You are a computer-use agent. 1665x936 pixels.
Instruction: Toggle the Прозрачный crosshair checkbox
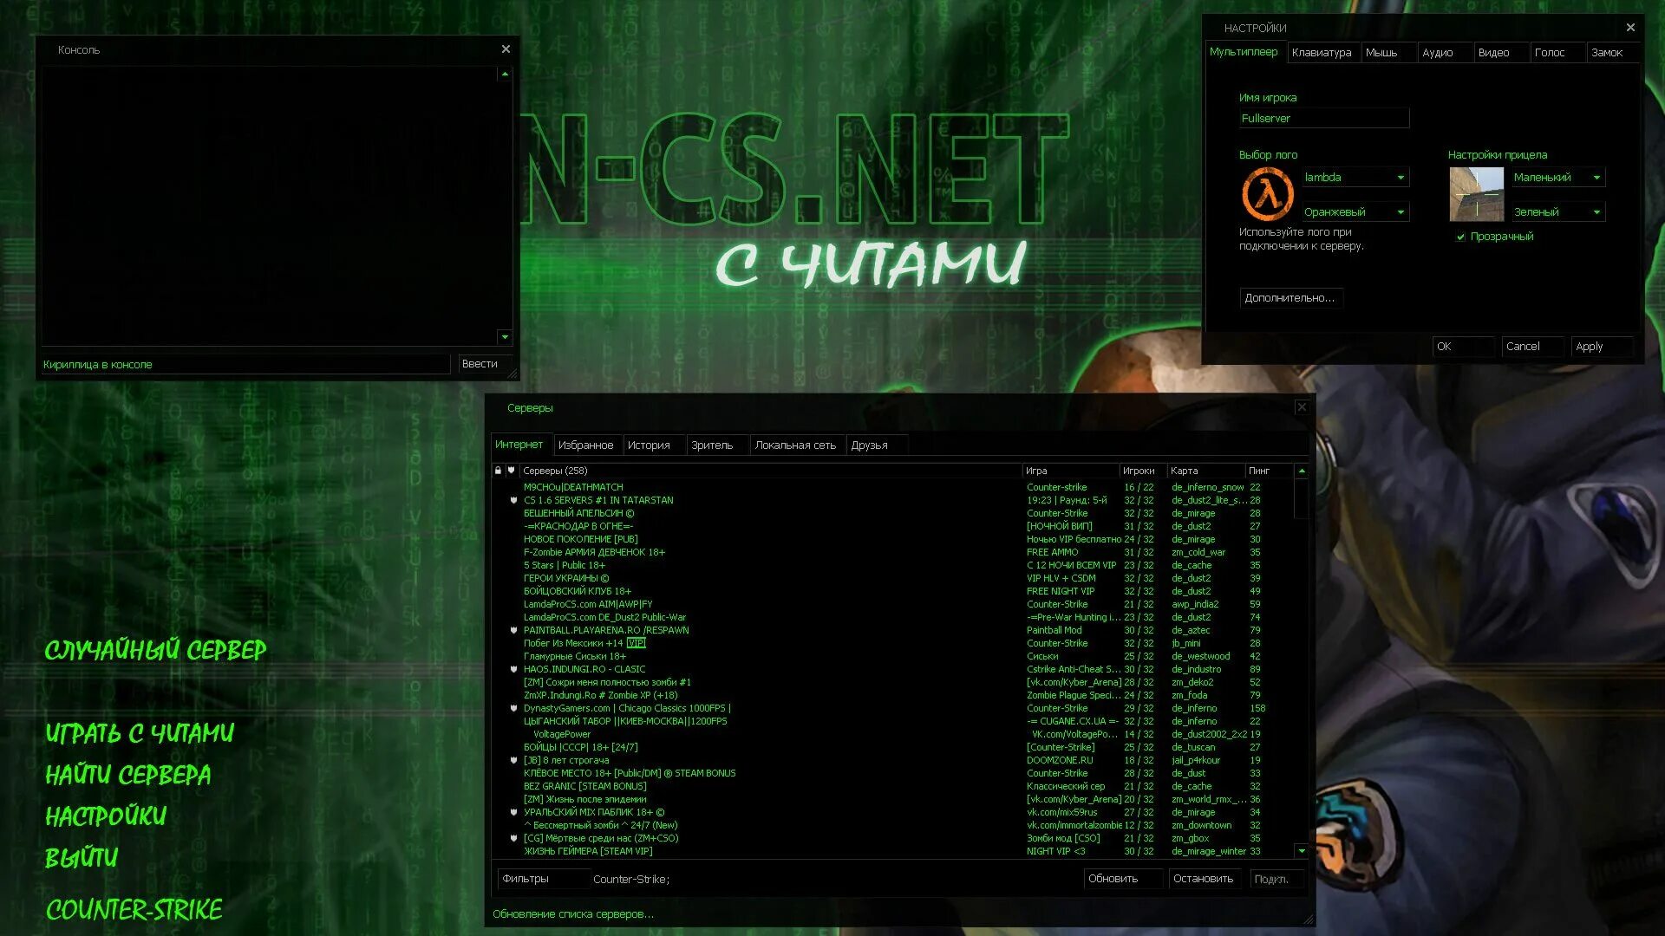(x=1461, y=237)
